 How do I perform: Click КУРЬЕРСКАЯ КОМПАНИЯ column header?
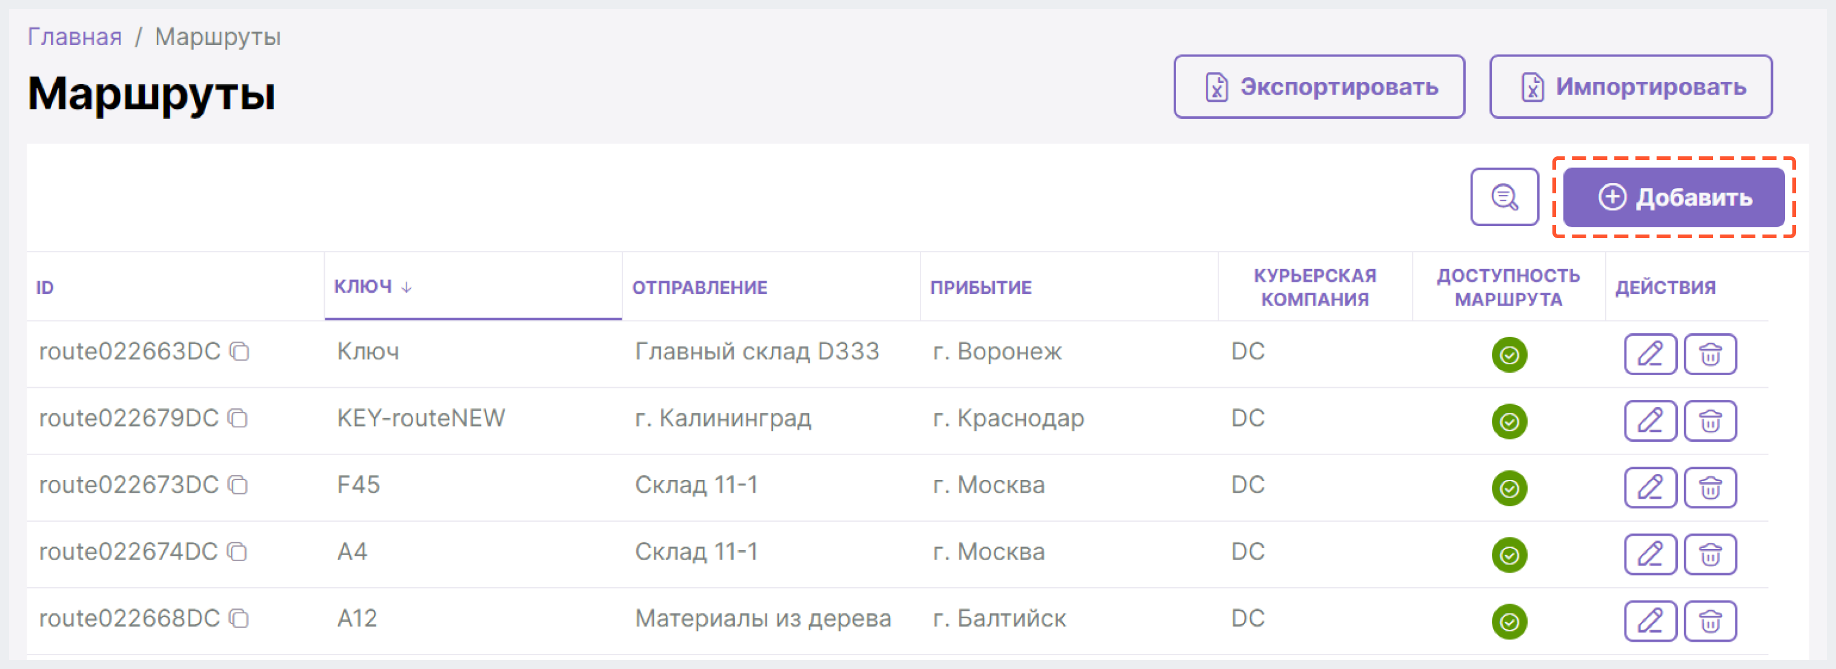[1315, 287]
